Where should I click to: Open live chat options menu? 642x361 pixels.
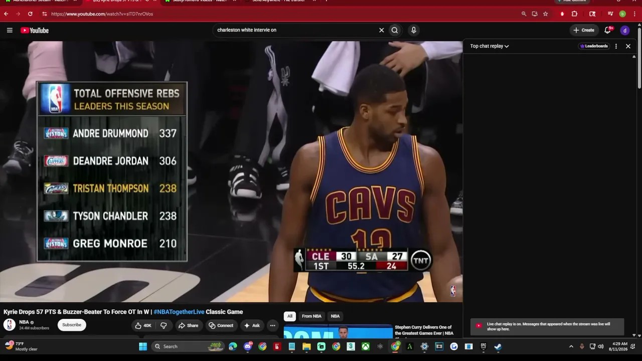click(x=616, y=46)
